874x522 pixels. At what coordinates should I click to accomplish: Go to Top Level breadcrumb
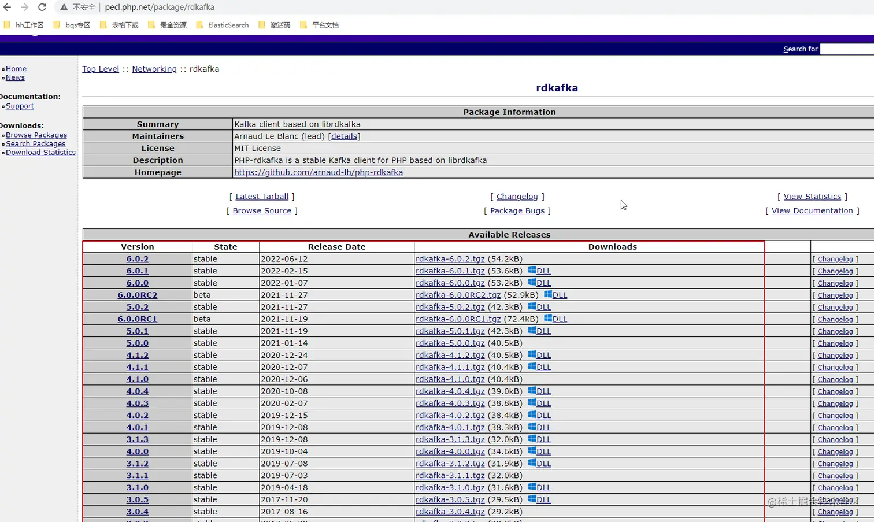(101, 69)
